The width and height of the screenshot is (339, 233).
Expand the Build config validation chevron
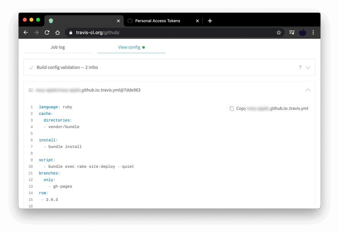coord(308,68)
